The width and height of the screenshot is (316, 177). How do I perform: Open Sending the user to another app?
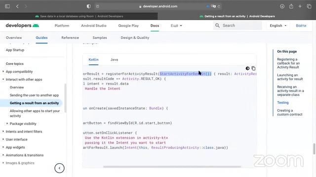[x=34, y=95]
